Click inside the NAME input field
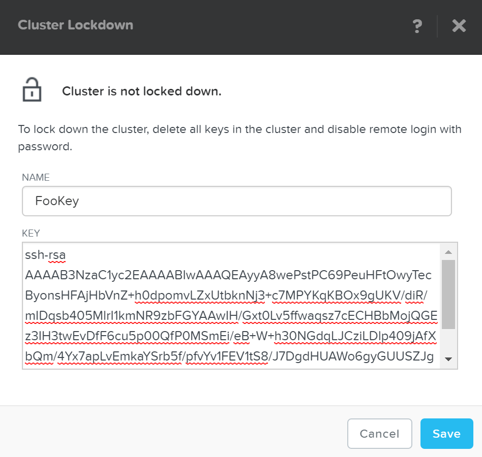Screen dimensions: 482x457 pyautogui.click(x=237, y=201)
